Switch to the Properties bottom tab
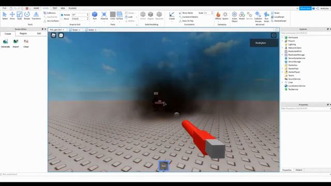This screenshot has width=331, height=186. coord(287,170)
